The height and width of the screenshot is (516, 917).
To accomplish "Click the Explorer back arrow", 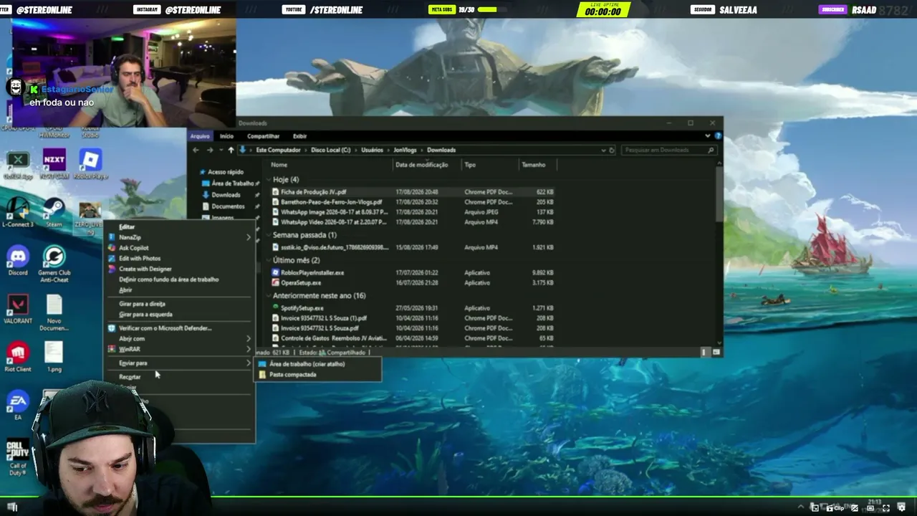I will [x=196, y=150].
